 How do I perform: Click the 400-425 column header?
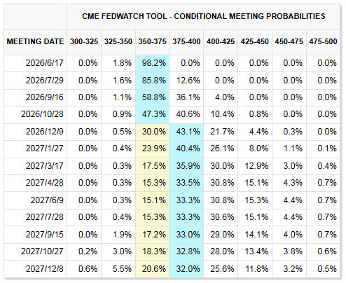click(221, 41)
